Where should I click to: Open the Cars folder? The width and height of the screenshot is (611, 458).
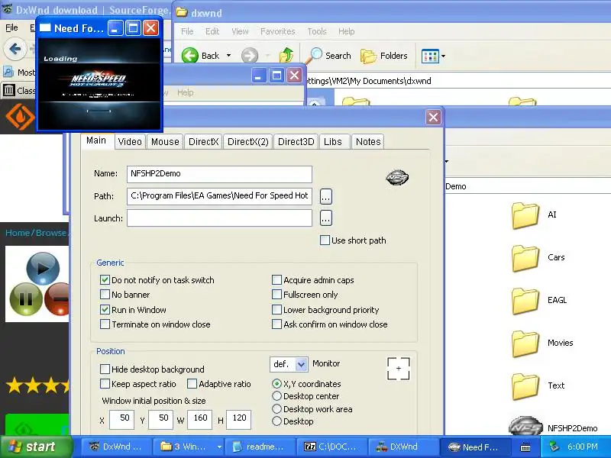tap(525, 258)
